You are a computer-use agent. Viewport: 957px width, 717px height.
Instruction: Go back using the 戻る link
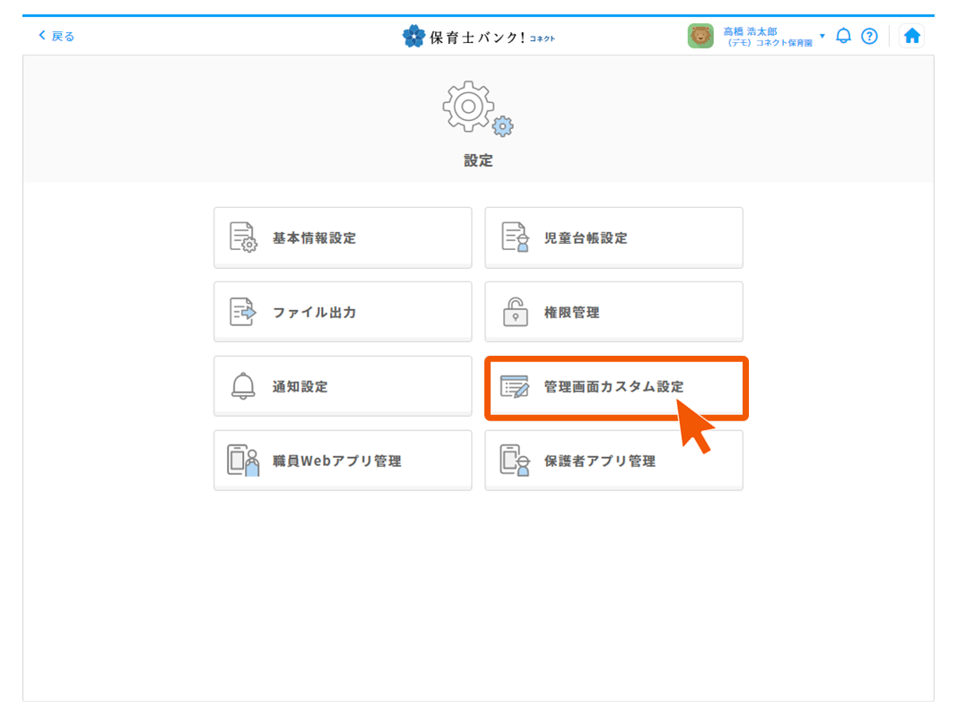tap(57, 36)
